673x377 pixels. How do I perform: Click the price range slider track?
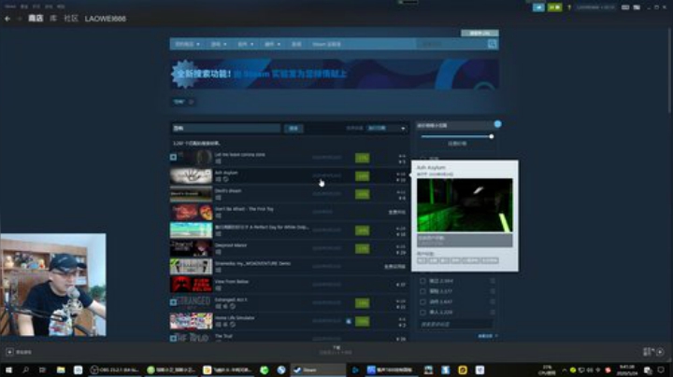[x=456, y=136]
